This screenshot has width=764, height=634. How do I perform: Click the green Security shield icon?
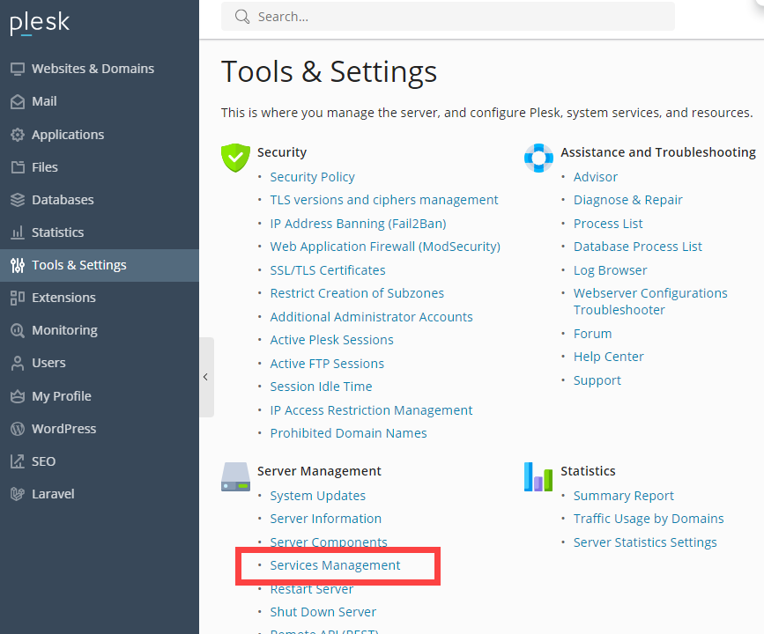tap(235, 158)
